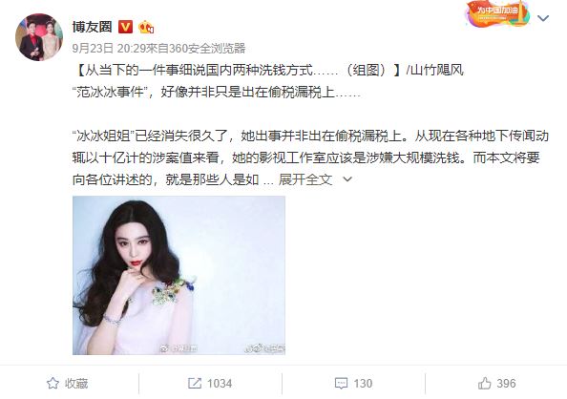Image resolution: width=567 pixels, height=399 pixels.
Task: Click the repost share icon
Action: 195,384
